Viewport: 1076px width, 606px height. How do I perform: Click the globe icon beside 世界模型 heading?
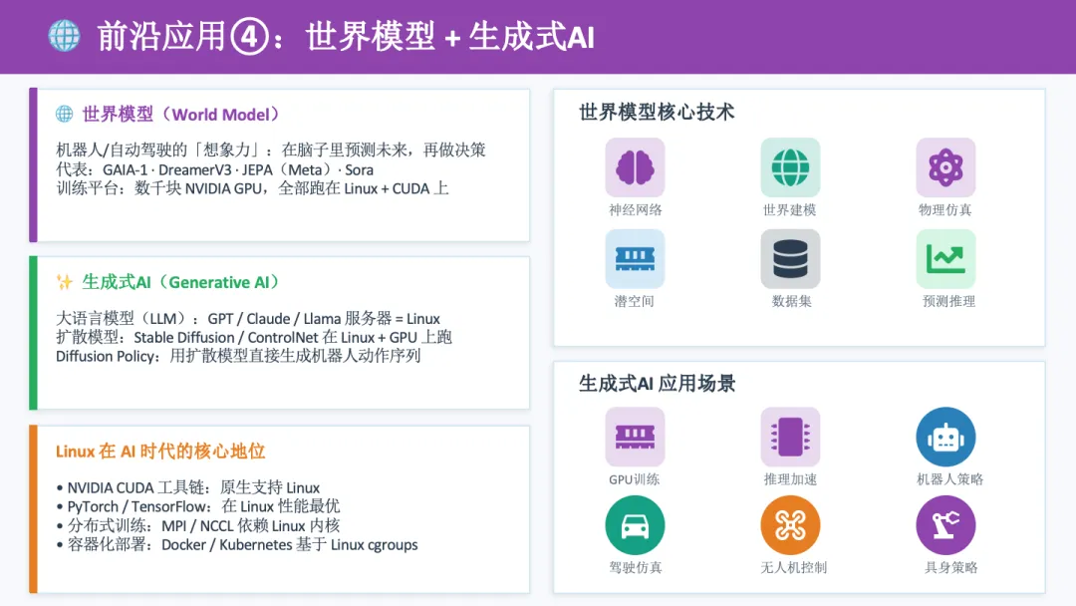(65, 114)
